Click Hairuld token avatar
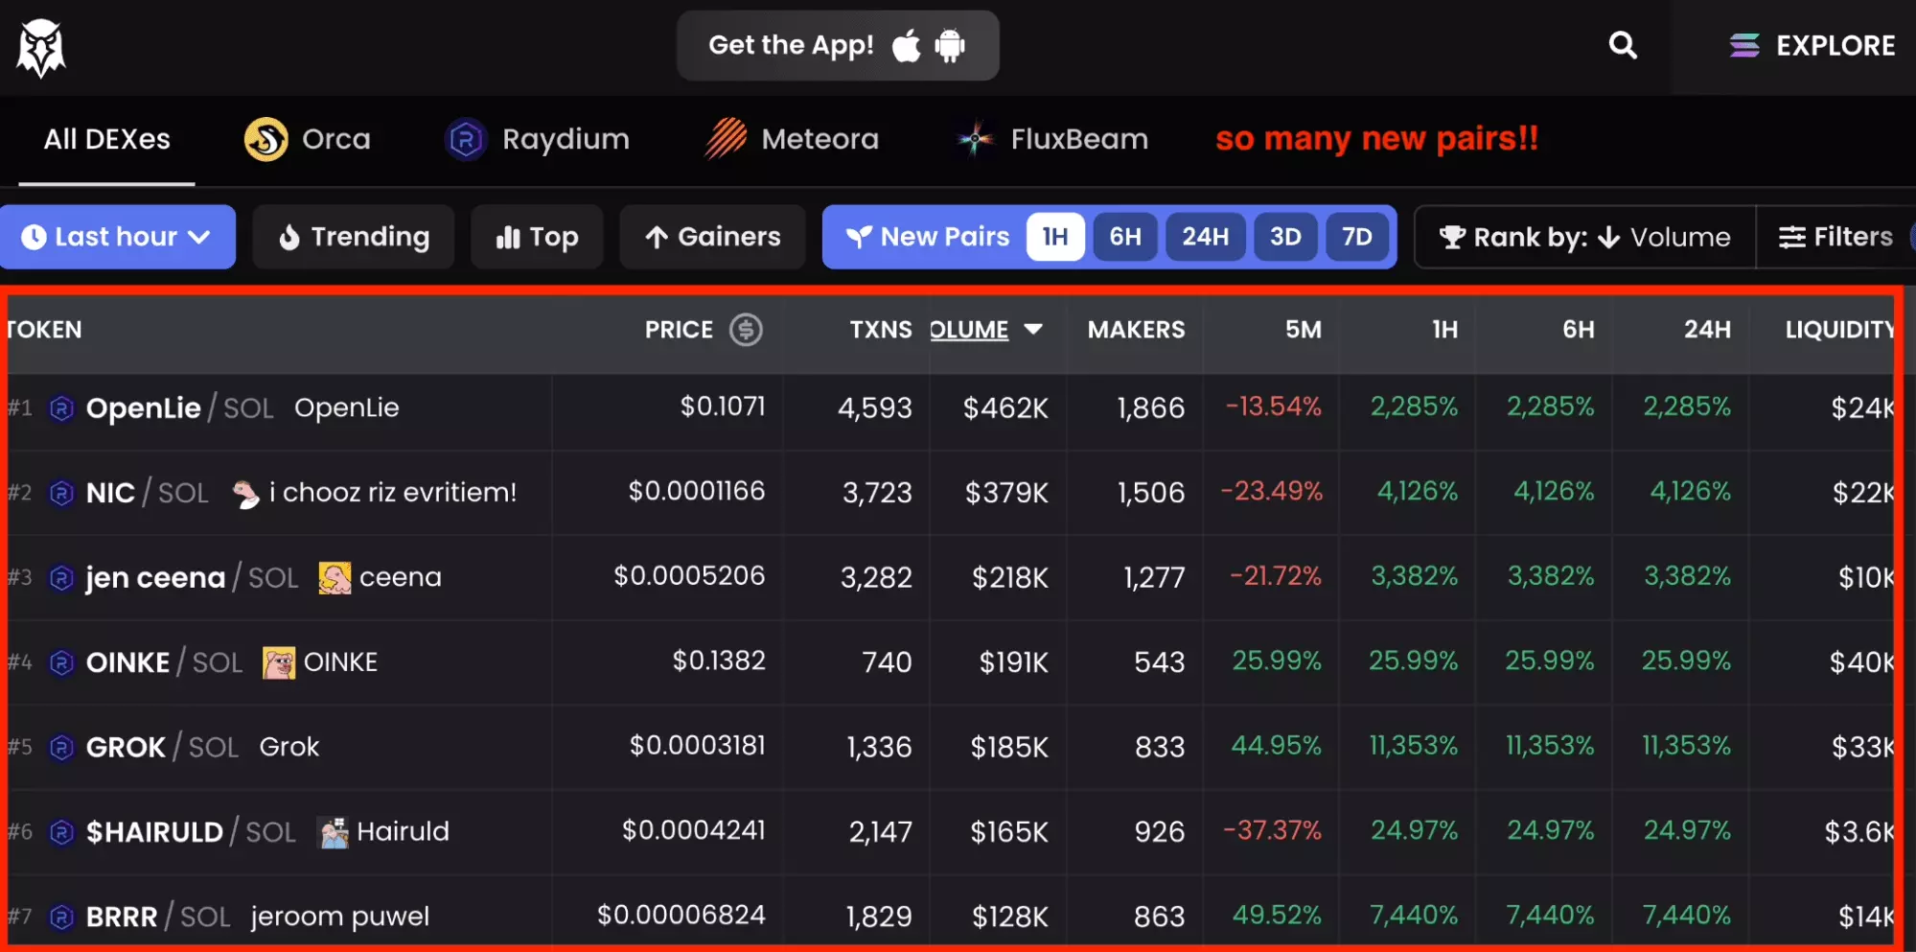Screen dimensions: 1916x952 click(x=334, y=832)
